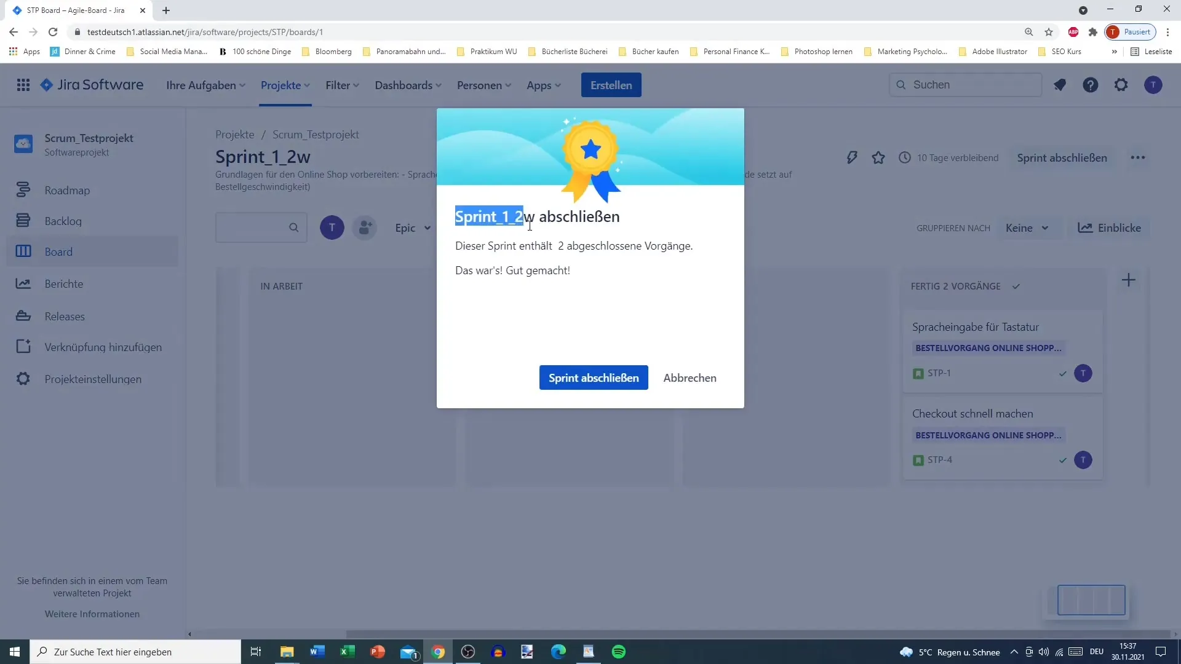The image size is (1181, 664).
Task: Click the Projekteinstellungen icon in sidebar
Action: point(22,379)
